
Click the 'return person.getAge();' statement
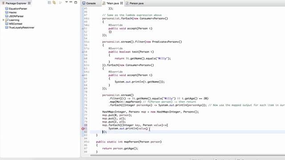[x=120, y=148]
